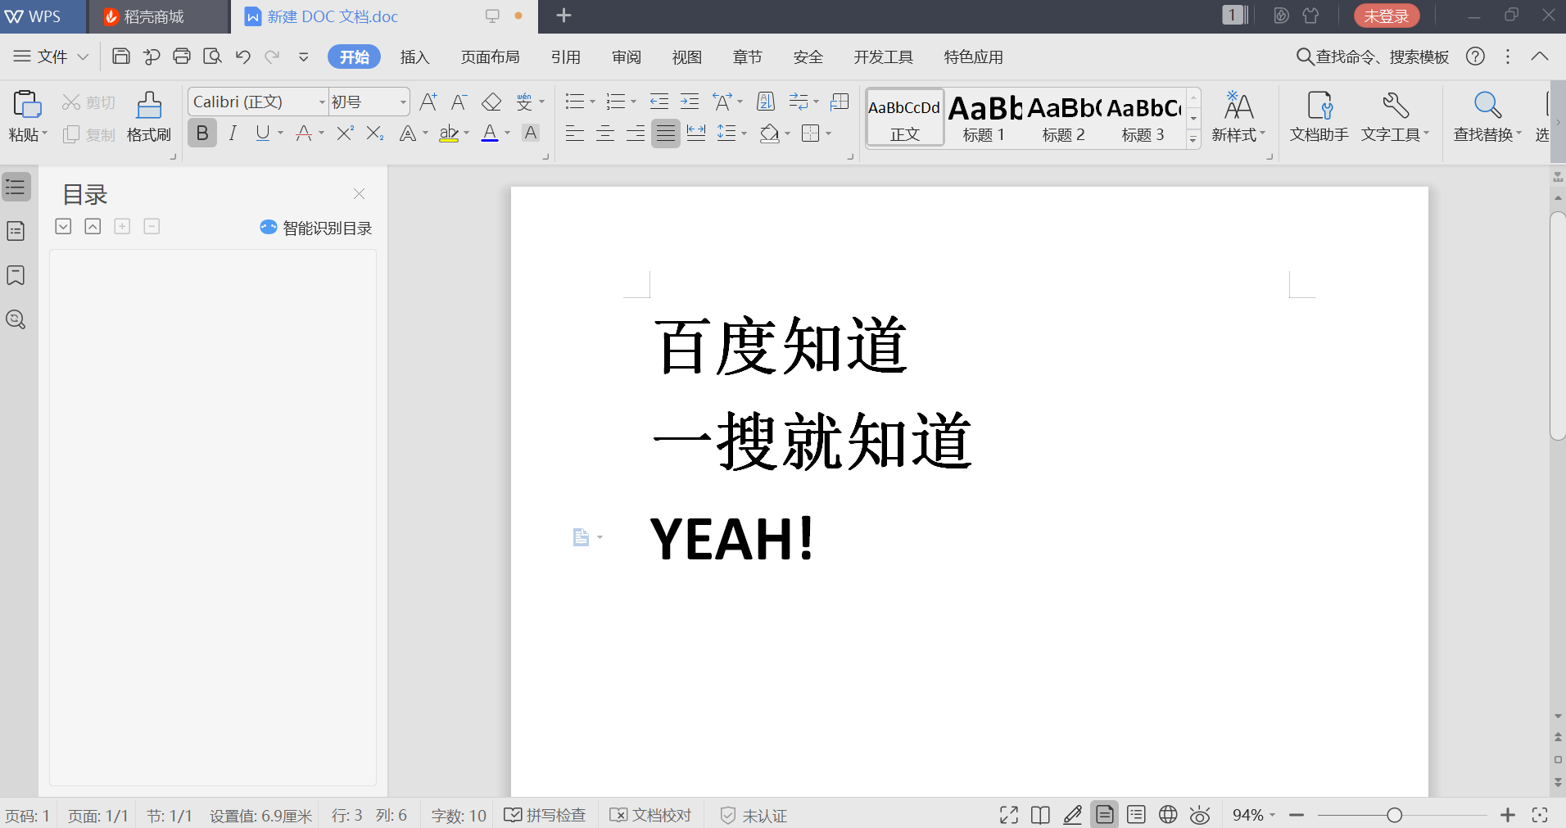Expand the font size (初号) dropdown
Screen dimensions: 1566x828
coord(403,102)
